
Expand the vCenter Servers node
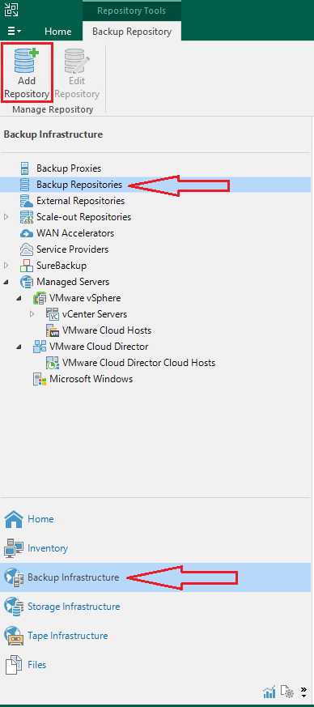pos(32,314)
